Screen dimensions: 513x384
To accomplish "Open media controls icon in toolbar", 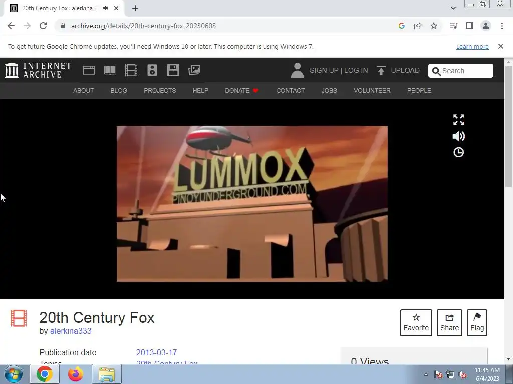I will 453,26.
